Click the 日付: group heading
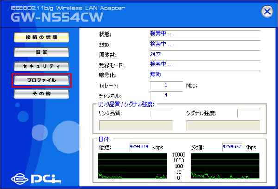The height and width of the screenshot is (189, 278). (x=105, y=139)
